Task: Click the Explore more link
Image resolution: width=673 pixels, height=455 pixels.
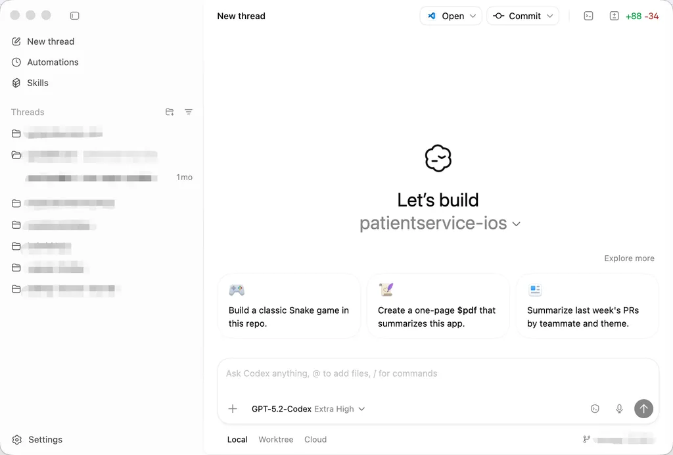Action: 629,258
